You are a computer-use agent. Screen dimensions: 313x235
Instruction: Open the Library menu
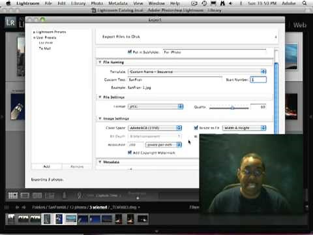[78, 3]
